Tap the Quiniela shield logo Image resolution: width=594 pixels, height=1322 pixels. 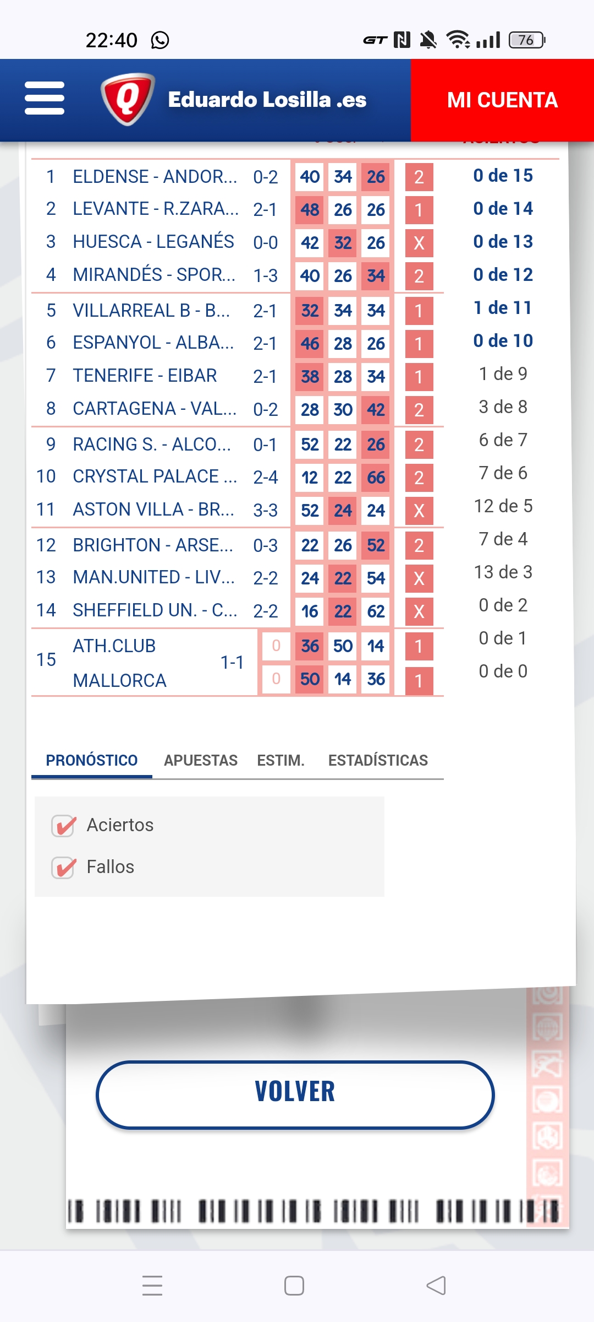(x=128, y=99)
